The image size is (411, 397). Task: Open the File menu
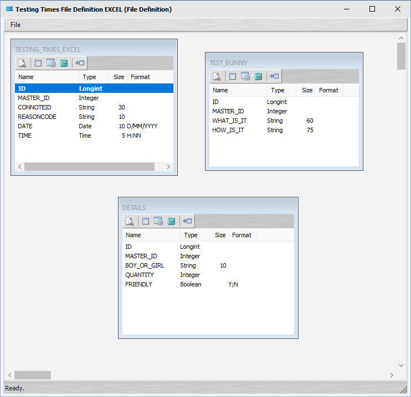(x=16, y=25)
